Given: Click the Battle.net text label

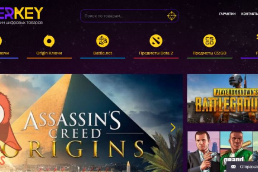Looking at the screenshot, I should [x=102, y=53].
